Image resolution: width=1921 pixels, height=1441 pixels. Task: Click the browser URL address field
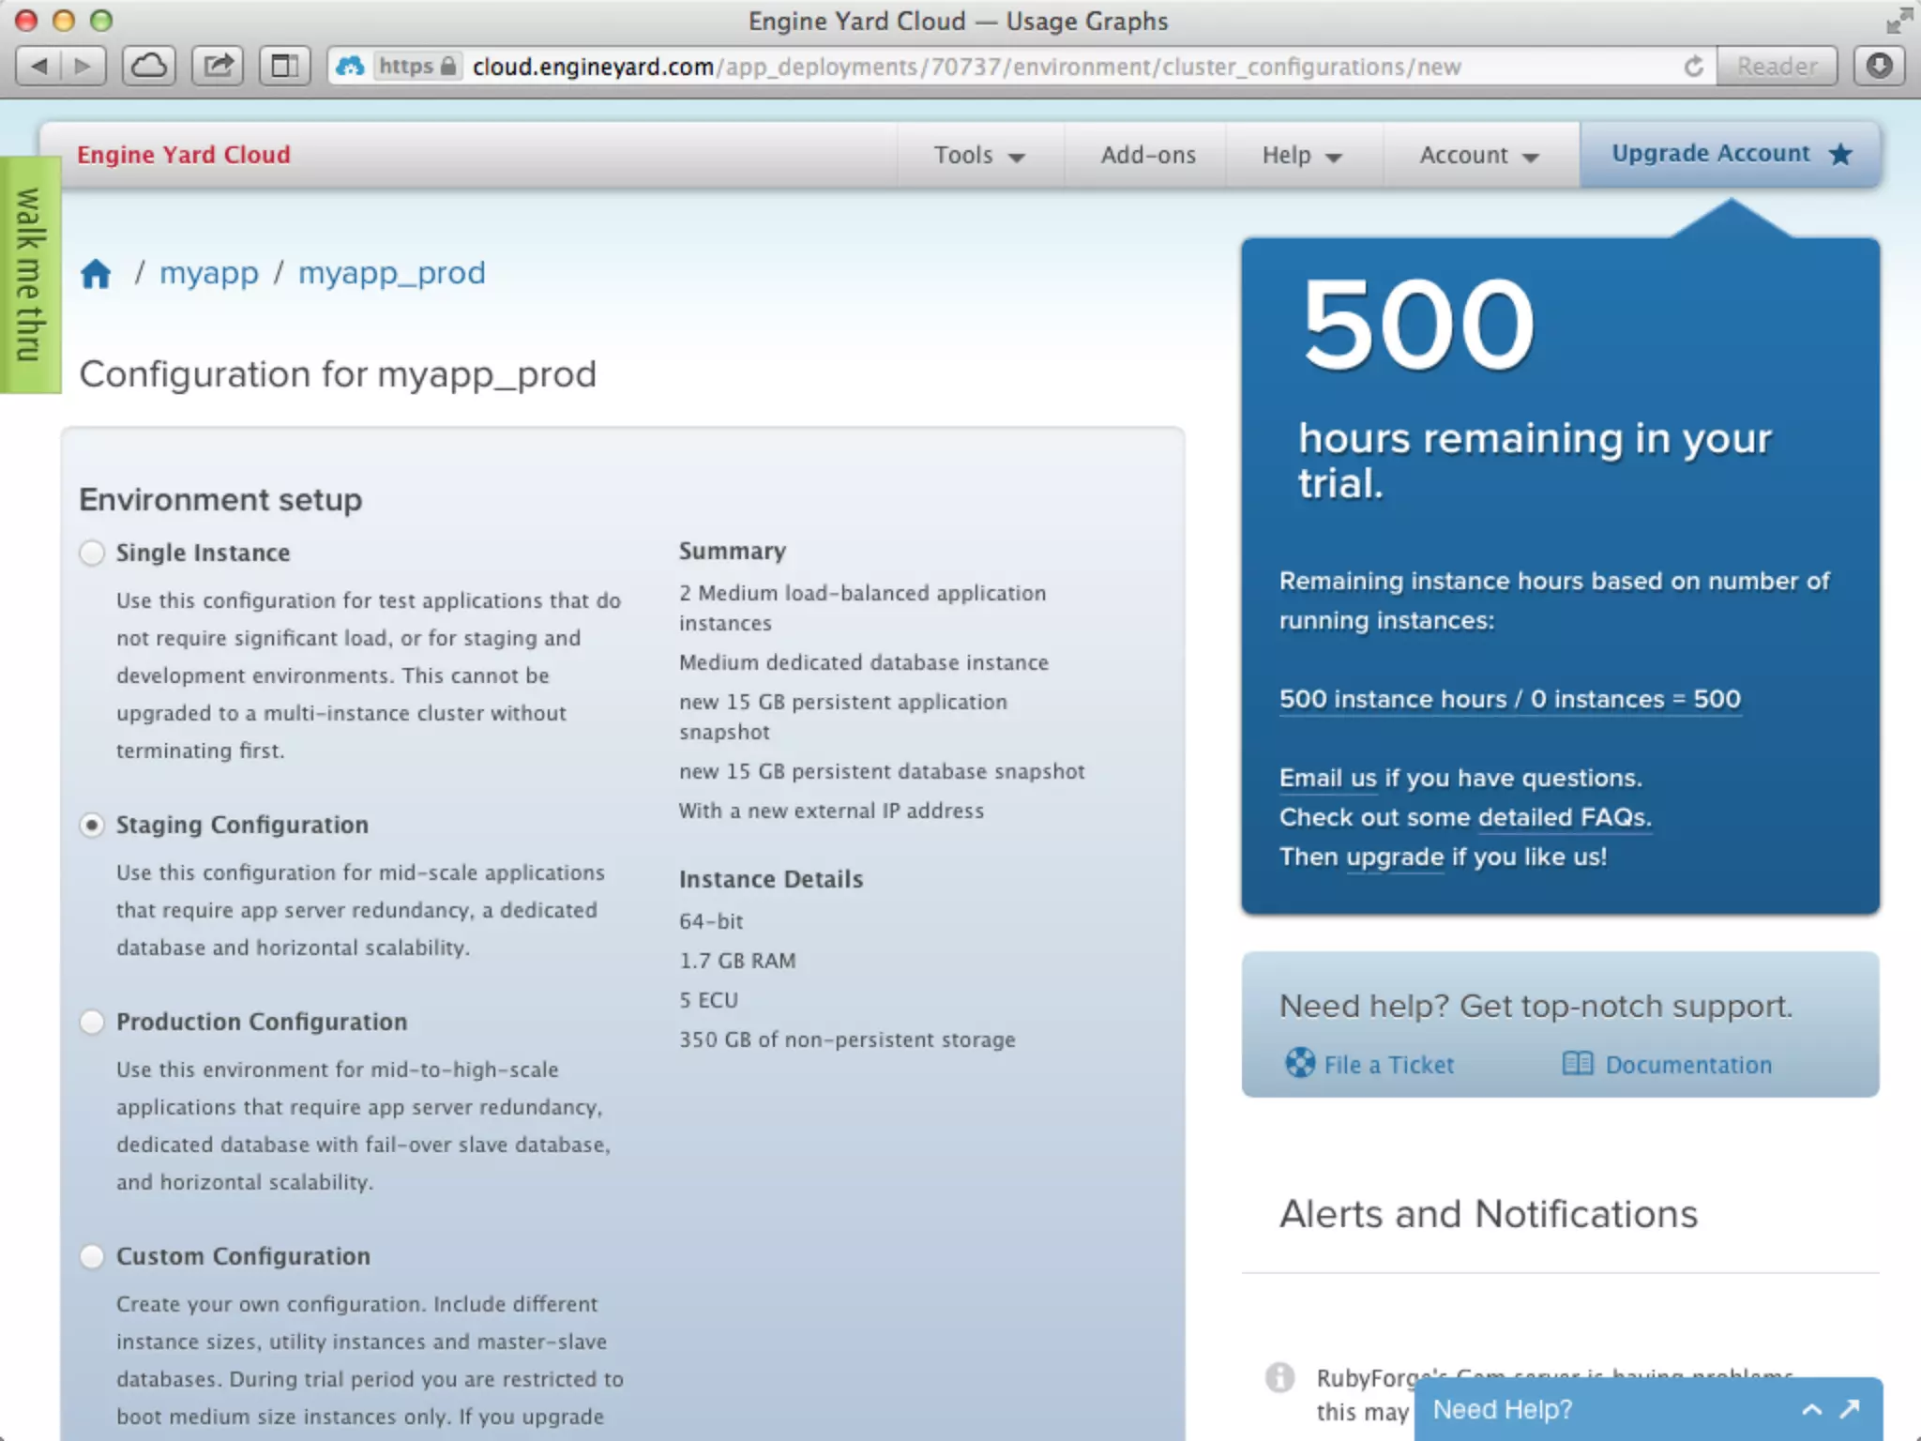(x=1032, y=67)
